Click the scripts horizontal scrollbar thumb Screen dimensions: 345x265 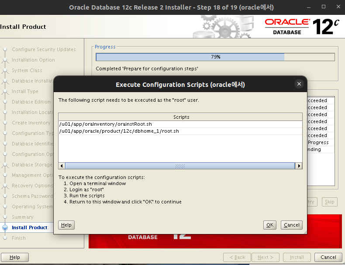coord(180,166)
